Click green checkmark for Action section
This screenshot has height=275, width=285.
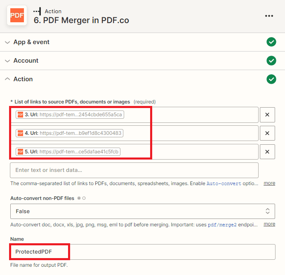point(271,79)
